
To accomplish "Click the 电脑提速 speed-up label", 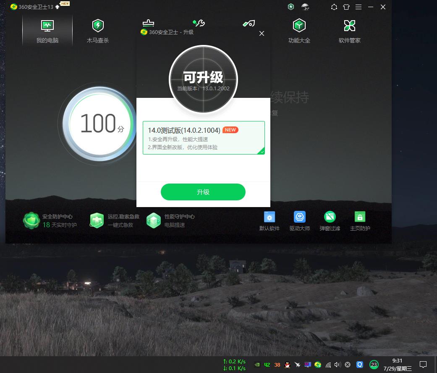I will (175, 225).
